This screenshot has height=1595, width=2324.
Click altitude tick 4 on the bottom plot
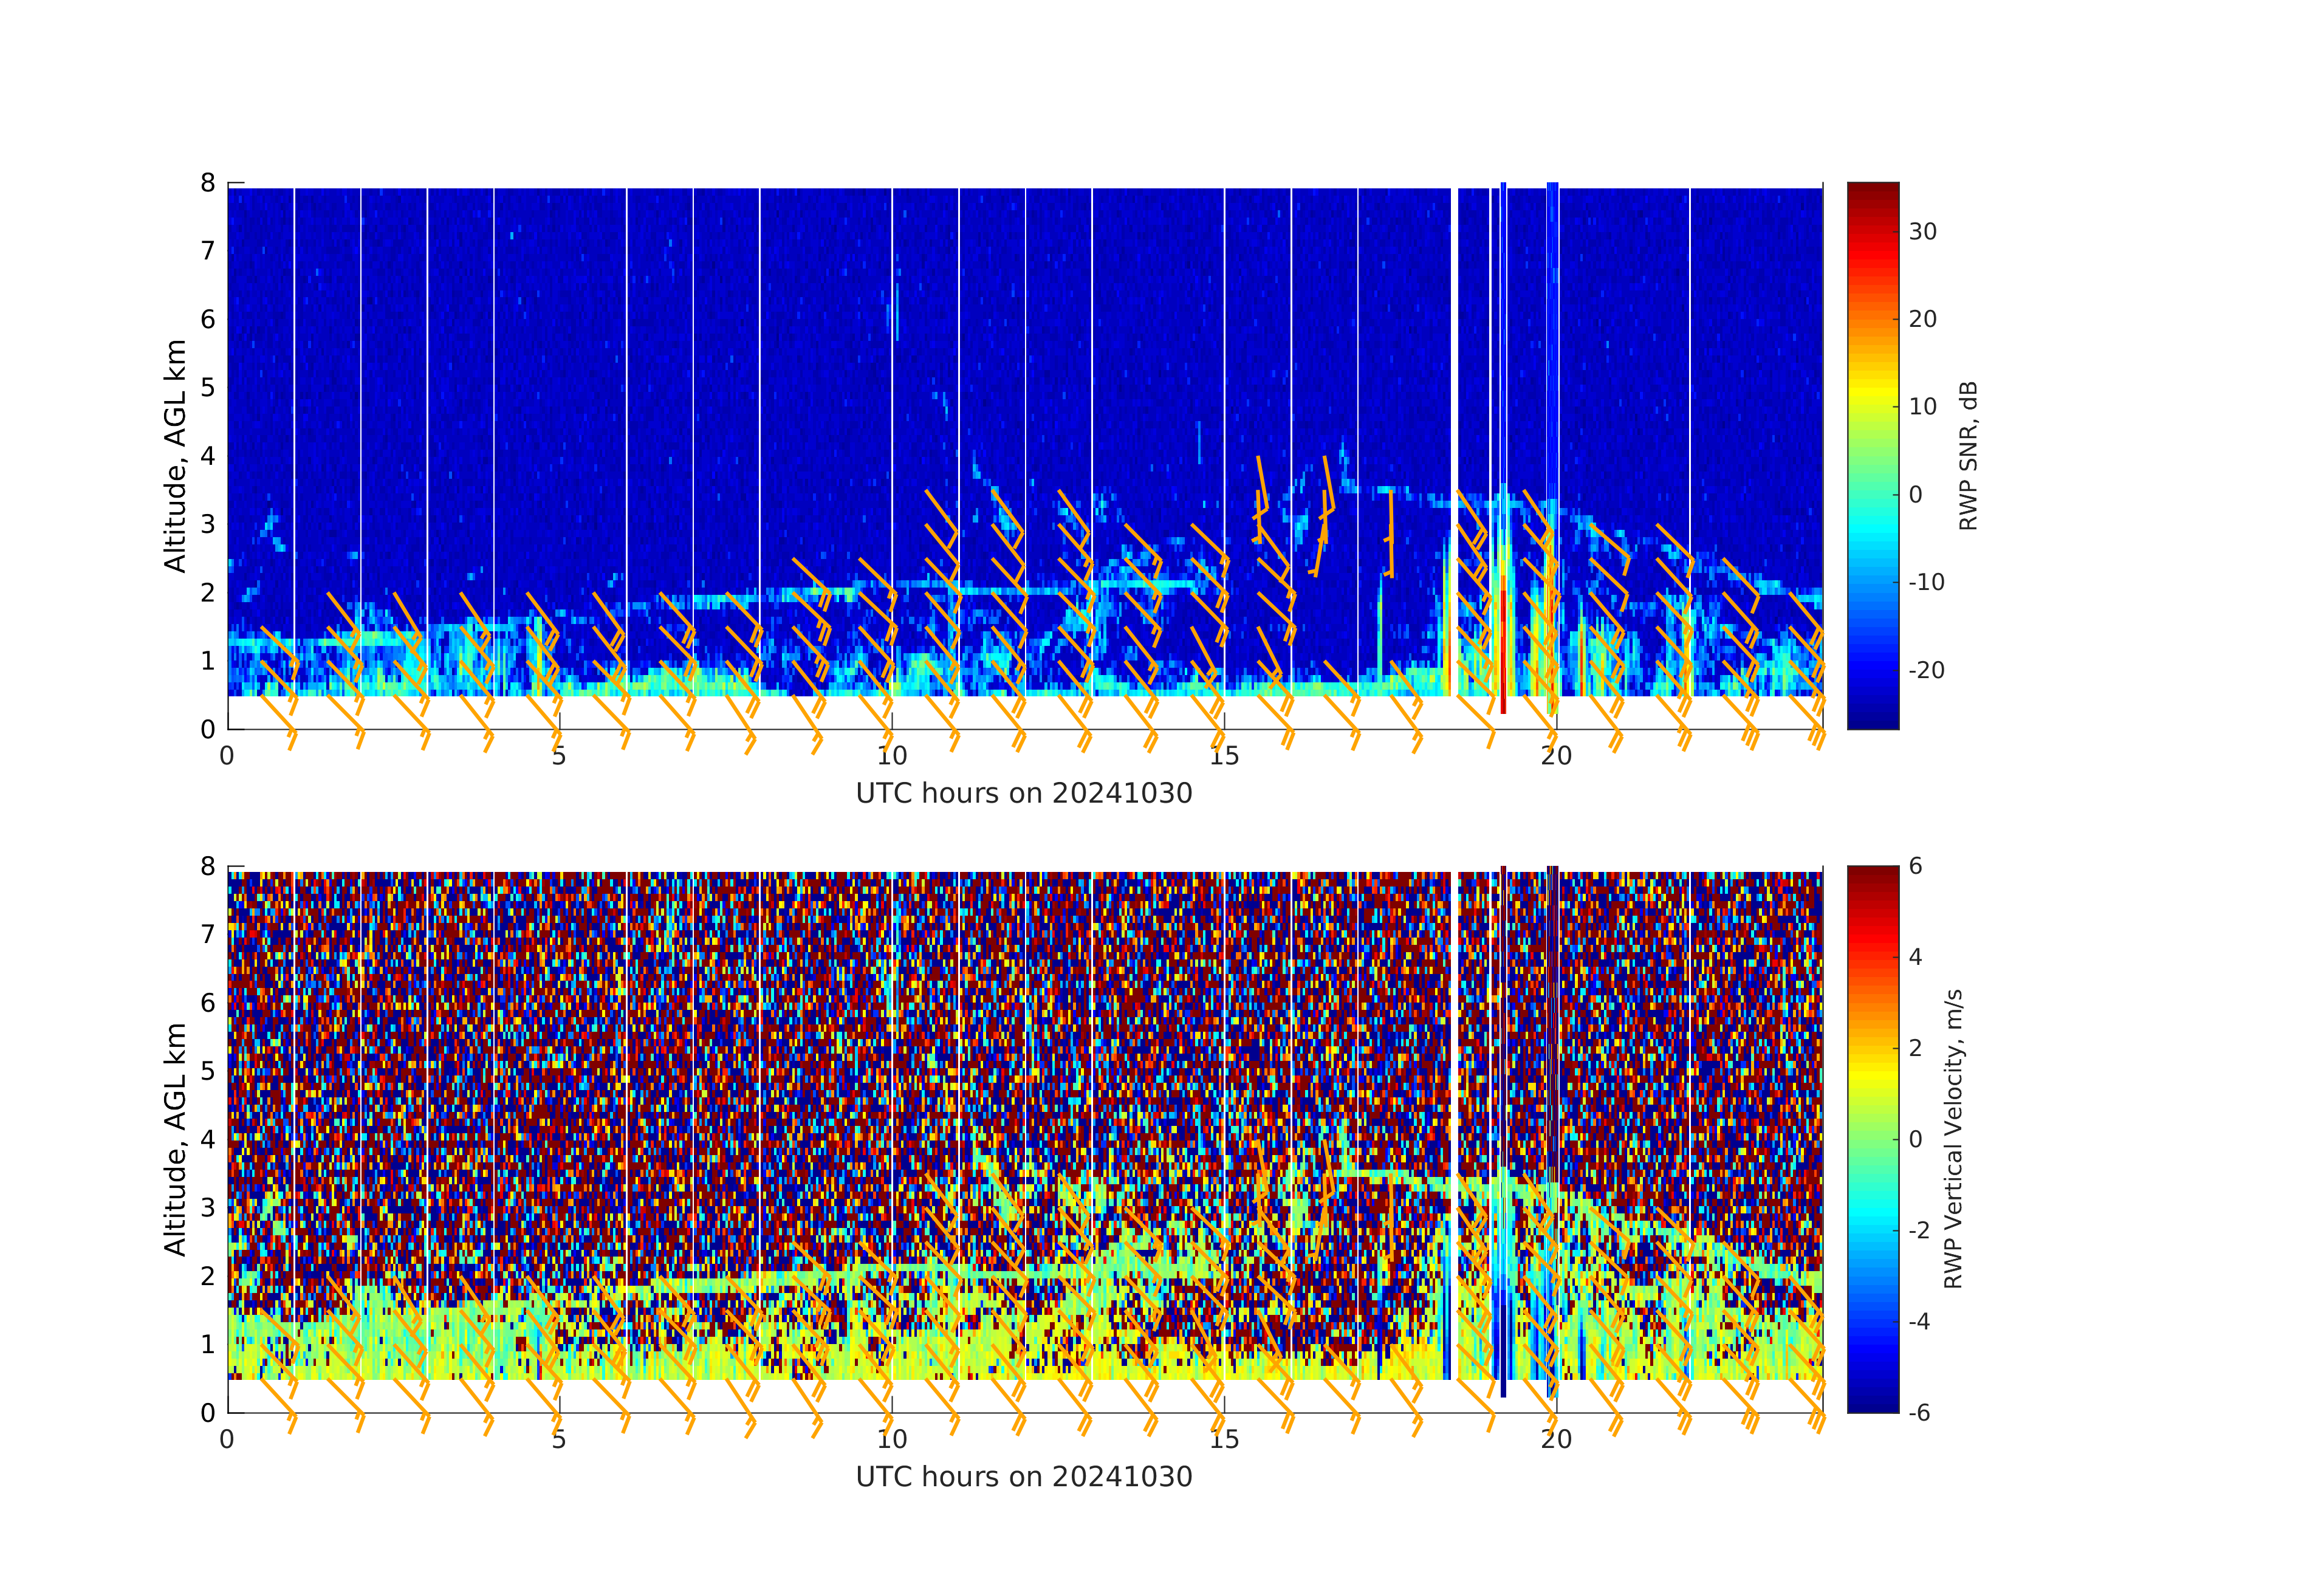[x=207, y=1138]
